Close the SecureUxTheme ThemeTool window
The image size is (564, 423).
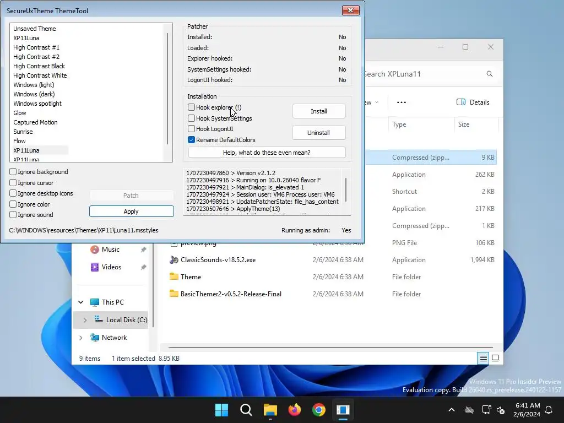(x=351, y=10)
